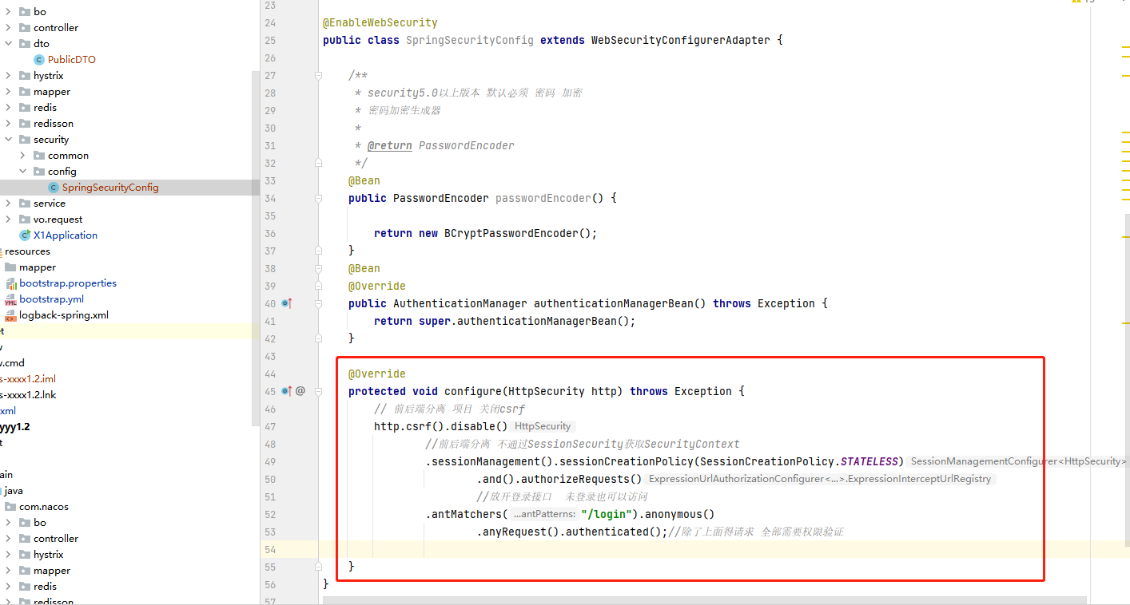Click the SpringSecurityConfig class name on line 25
Viewport: 1130px width, 605px height.
pyautogui.click(x=470, y=40)
